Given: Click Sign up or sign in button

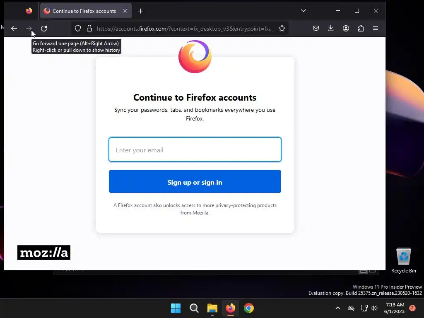Looking at the screenshot, I should point(195,181).
